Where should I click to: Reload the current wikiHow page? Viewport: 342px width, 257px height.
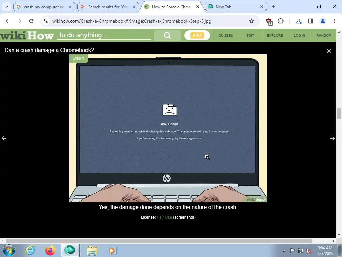pos(31,21)
